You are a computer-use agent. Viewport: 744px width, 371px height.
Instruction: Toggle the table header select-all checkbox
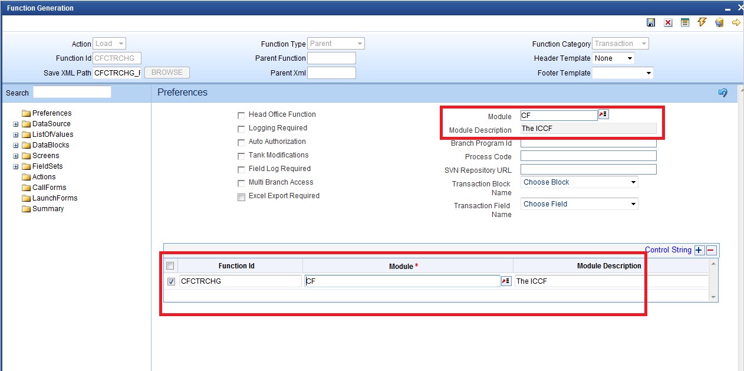click(x=170, y=266)
